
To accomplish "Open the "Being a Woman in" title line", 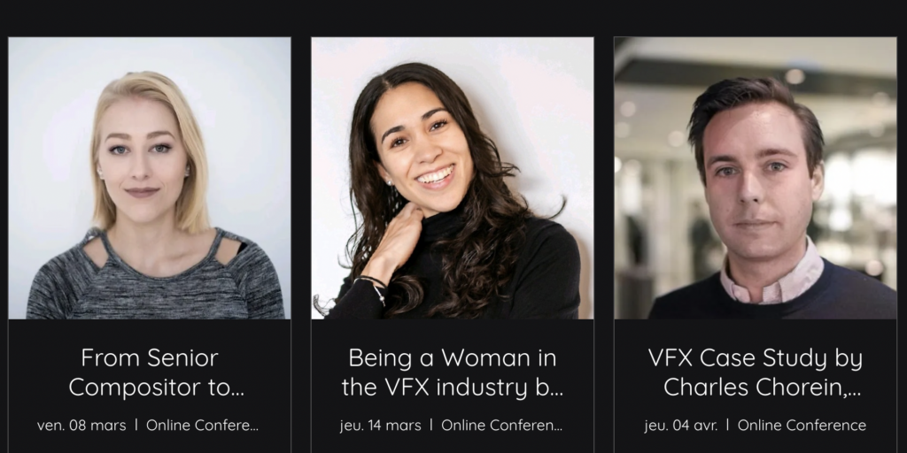I will pos(452,358).
